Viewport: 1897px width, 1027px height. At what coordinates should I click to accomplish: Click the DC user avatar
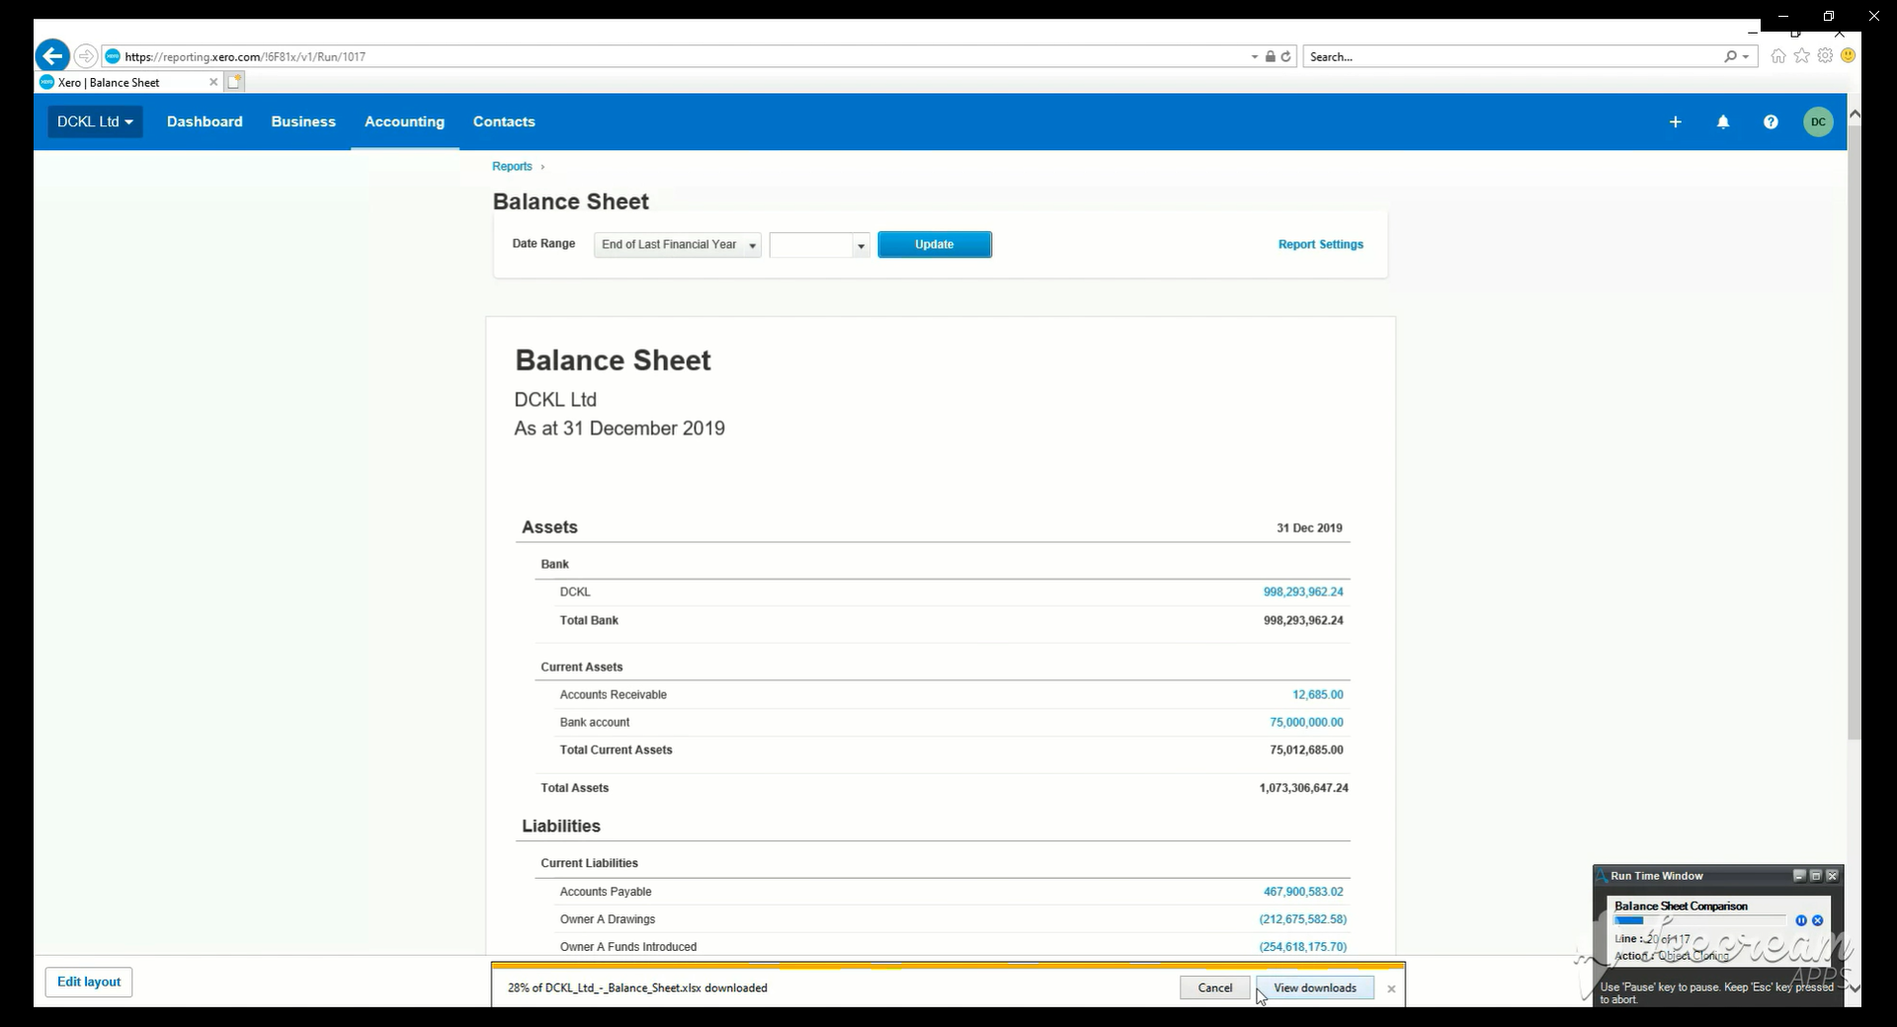click(x=1817, y=121)
